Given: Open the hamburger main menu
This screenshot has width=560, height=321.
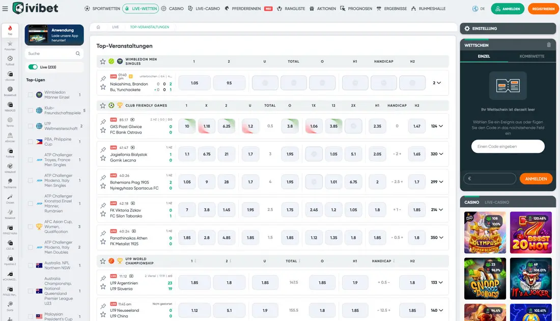Looking at the screenshot, I should [x=5, y=9].
